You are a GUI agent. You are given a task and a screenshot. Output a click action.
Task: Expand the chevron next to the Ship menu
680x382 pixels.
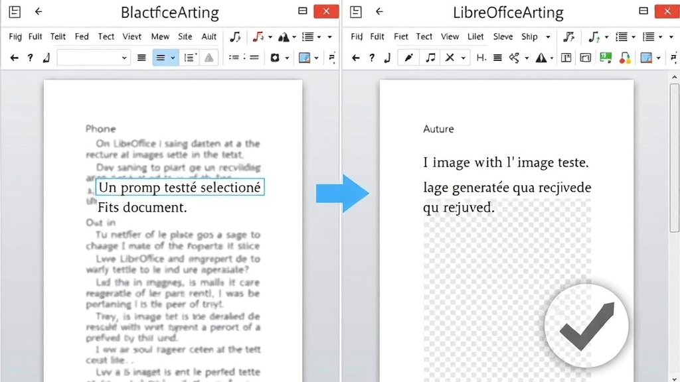(547, 36)
